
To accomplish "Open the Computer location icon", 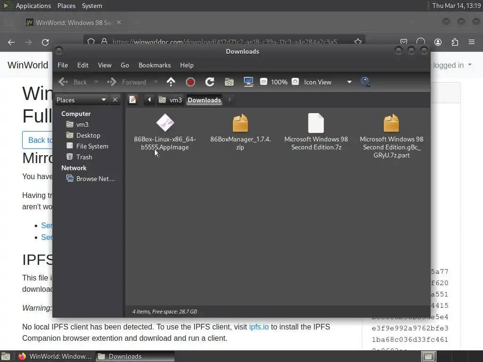I will tap(248, 82).
